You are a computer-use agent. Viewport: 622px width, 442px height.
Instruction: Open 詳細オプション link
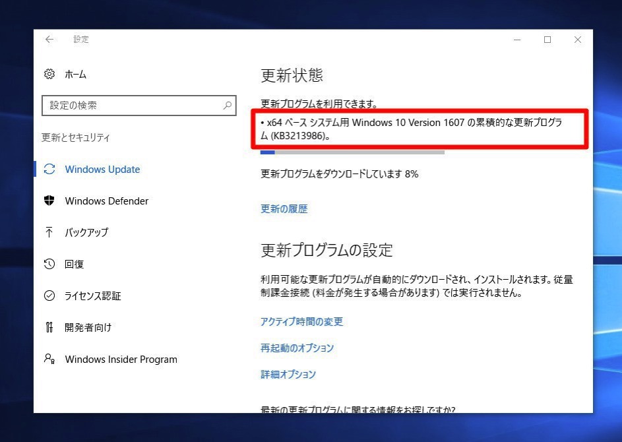pyautogui.click(x=288, y=374)
